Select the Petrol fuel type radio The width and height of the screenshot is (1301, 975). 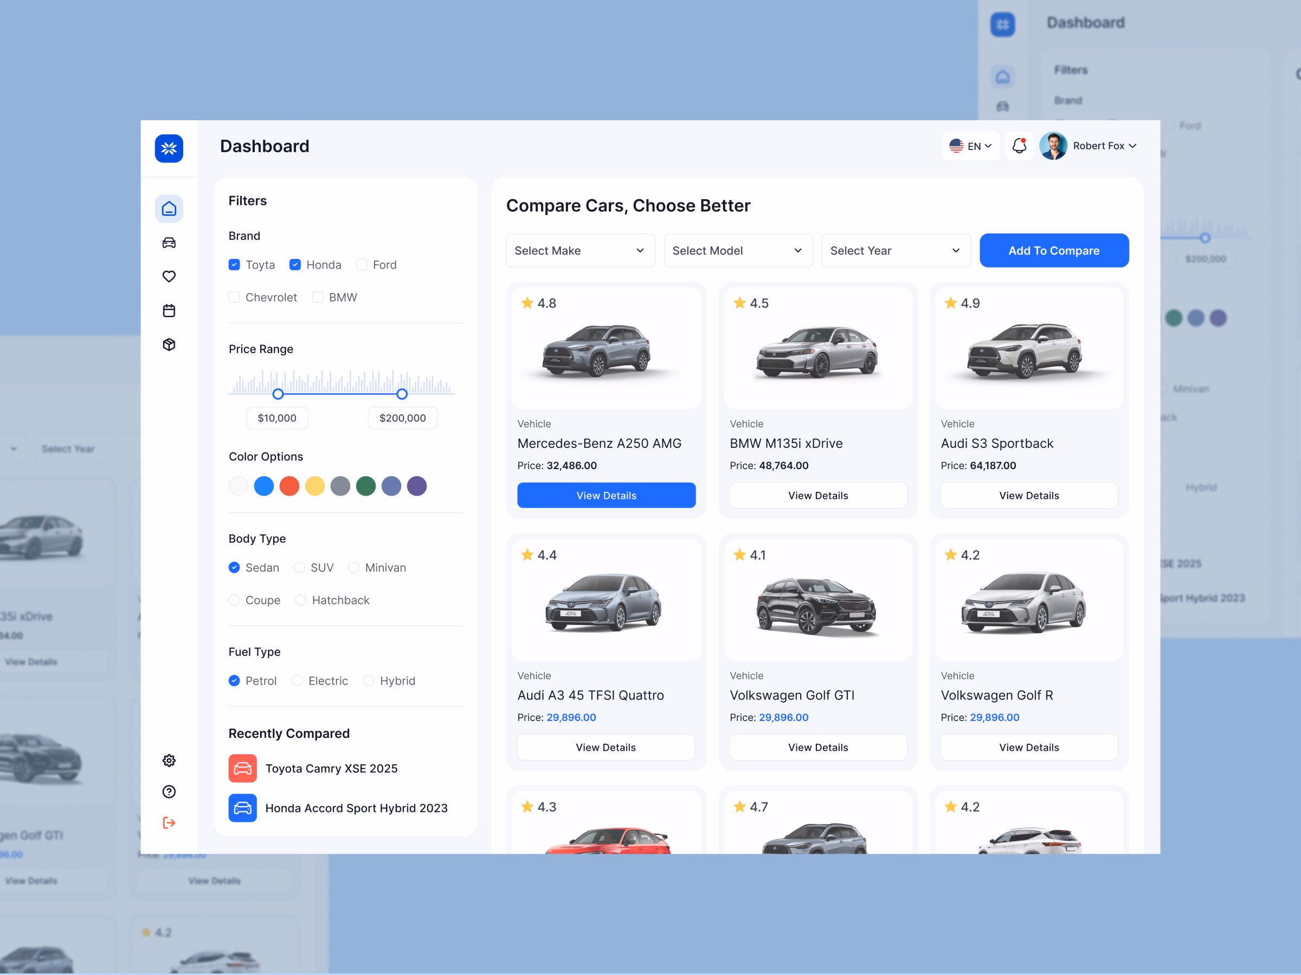234,680
